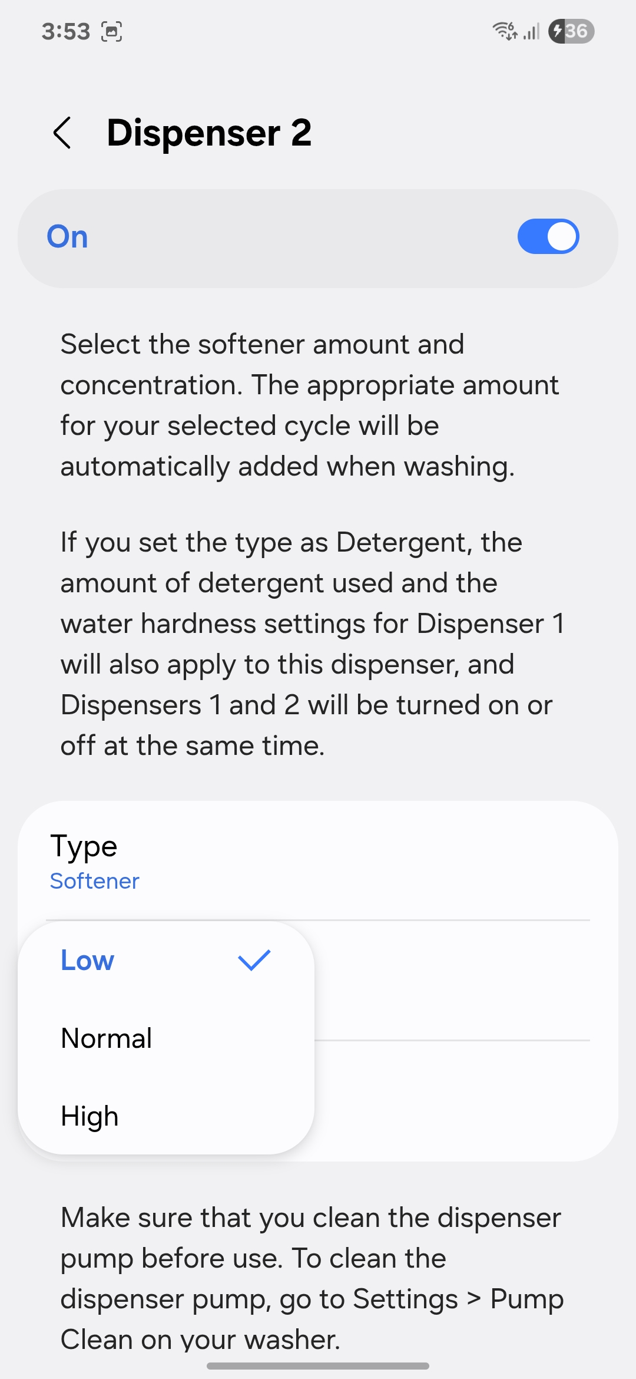Screen dimensions: 636x1379
Task: Turn off the Dispenser 2 toggle switch
Action: [548, 237]
